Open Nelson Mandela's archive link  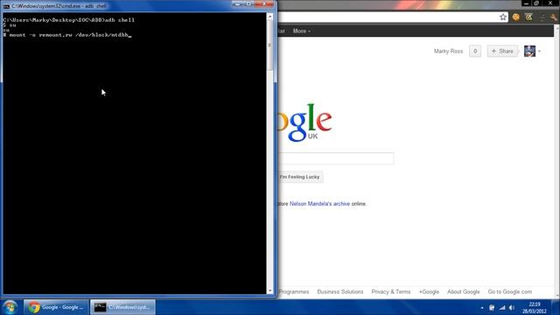319,204
